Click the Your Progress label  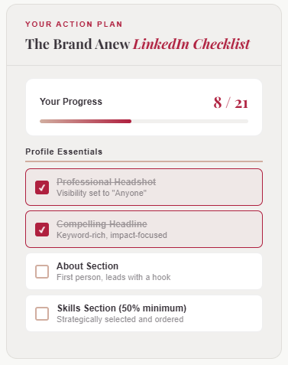pyautogui.click(x=71, y=102)
